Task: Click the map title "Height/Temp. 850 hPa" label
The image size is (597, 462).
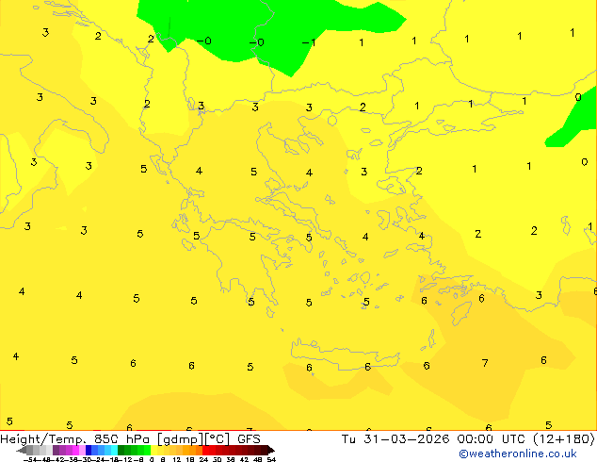Action: point(76,439)
